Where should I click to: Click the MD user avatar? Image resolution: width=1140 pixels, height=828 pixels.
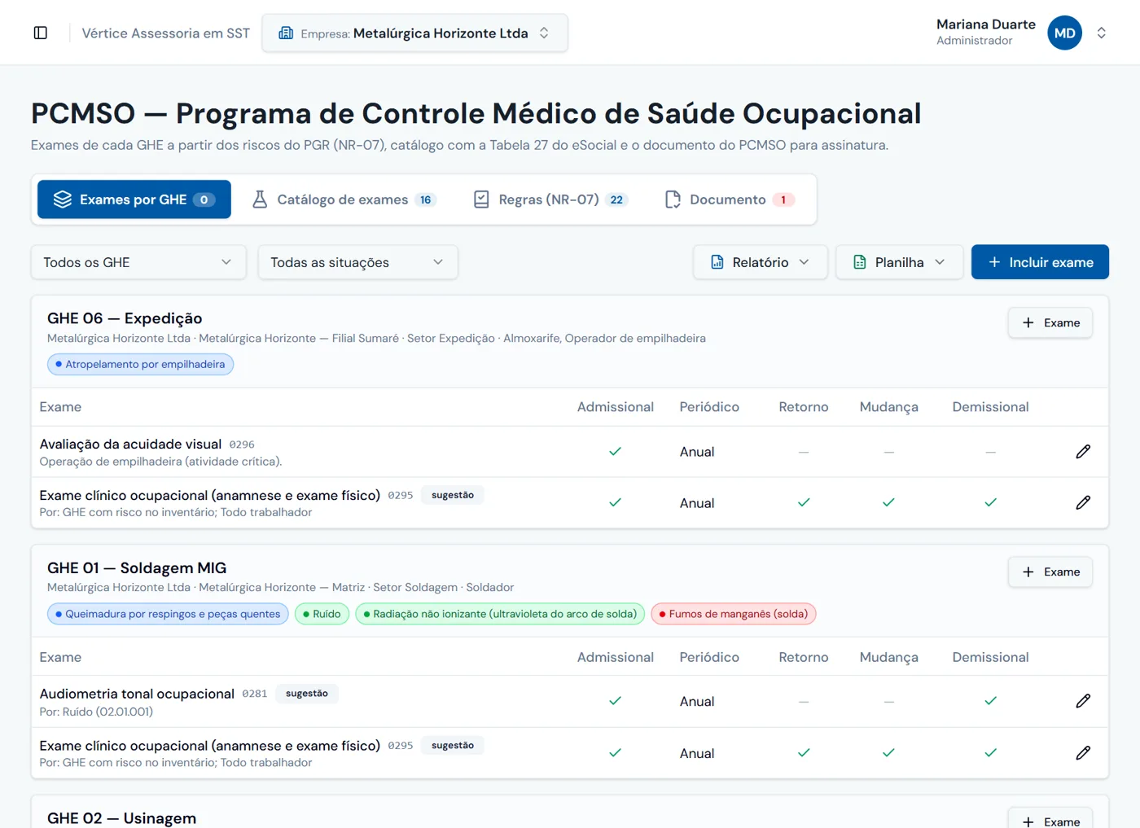(x=1064, y=33)
